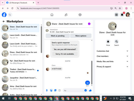Screen dimensions: 134x101
Task: Click the Facebook search magnifier icon
Action: click(x=10, y=15)
